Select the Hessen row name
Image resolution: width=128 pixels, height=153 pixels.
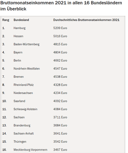(19, 36)
